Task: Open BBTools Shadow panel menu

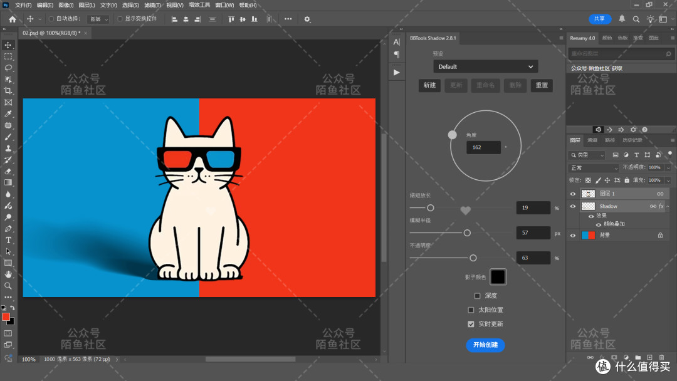Action: point(561,38)
